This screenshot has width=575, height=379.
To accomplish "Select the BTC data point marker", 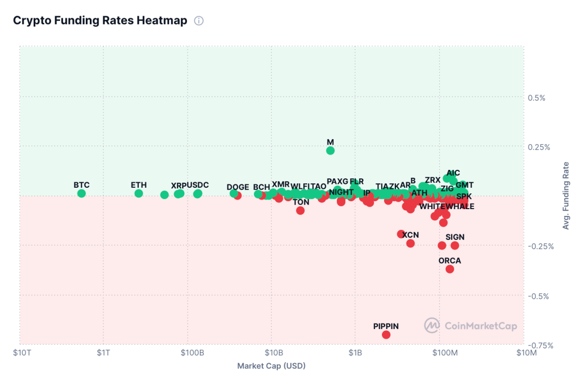I will click(81, 193).
